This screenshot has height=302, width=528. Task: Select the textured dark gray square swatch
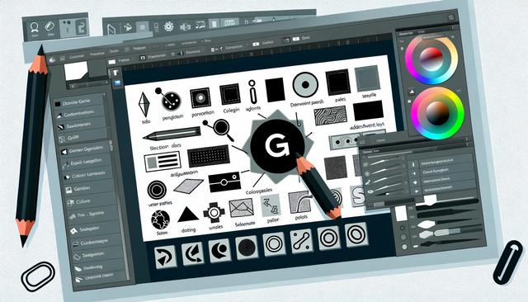pyautogui.click(x=336, y=168)
